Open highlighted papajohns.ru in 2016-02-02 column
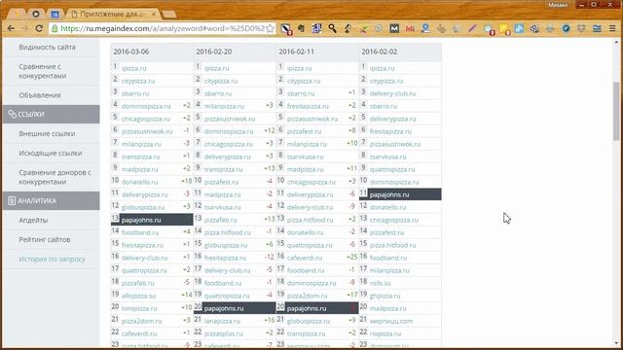 [x=389, y=194]
